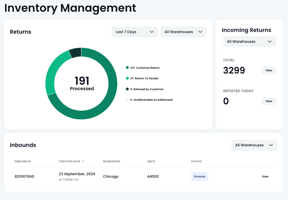Click the Status column header
Image resolution: width=288 pixels, height=200 pixels.
click(x=196, y=162)
